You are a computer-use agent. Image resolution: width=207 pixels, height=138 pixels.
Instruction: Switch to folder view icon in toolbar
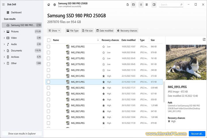click(x=133, y=5)
